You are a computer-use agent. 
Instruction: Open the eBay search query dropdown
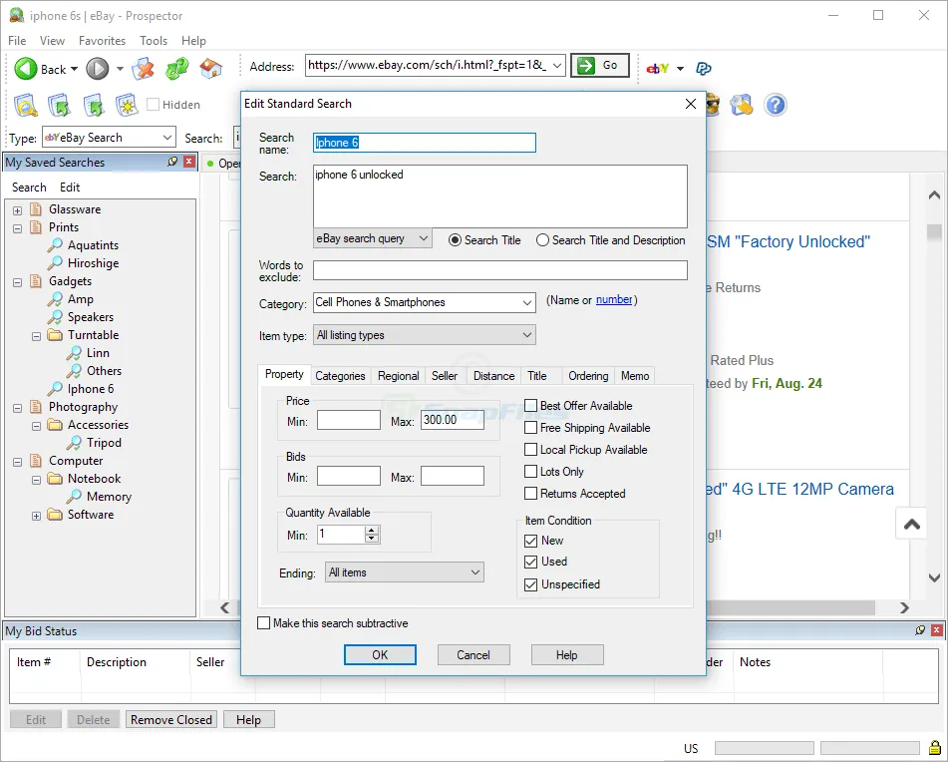tap(373, 238)
